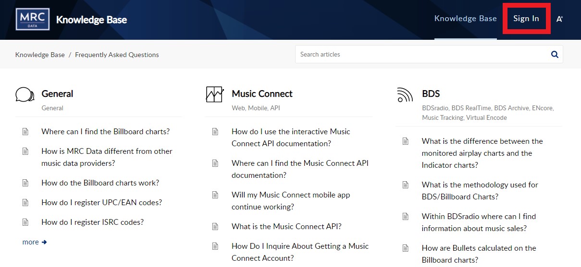The width and height of the screenshot is (581, 267).
Task: Click the 'Web, Mobile, API' subtitle text
Action: [x=256, y=108]
